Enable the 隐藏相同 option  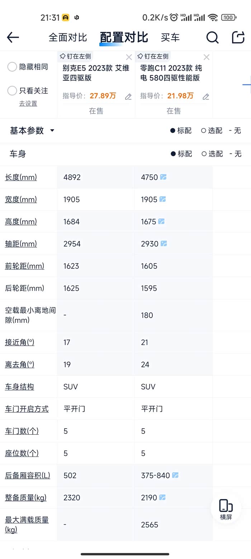tap(13, 67)
